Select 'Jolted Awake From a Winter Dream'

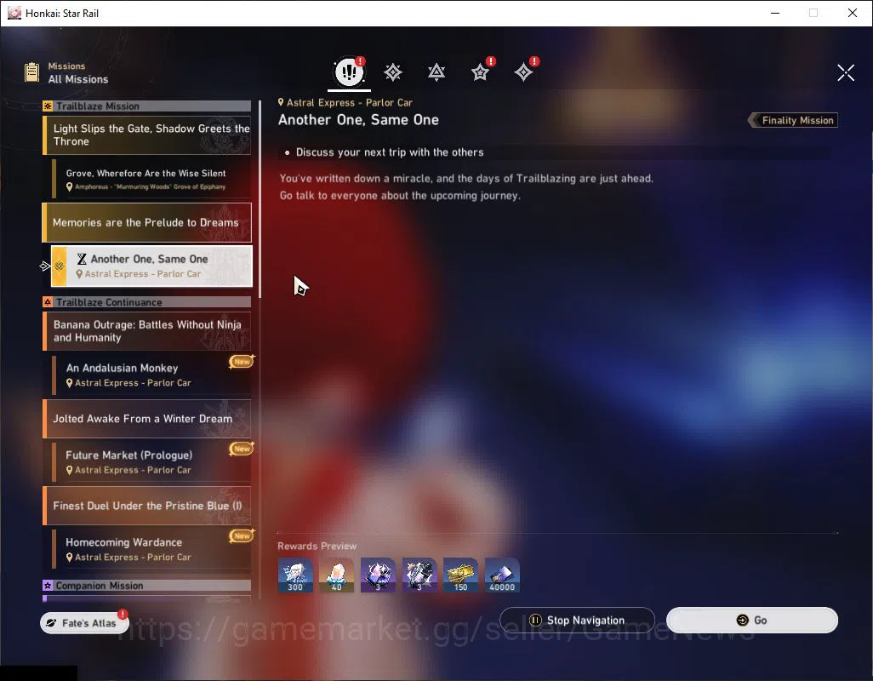pos(147,419)
